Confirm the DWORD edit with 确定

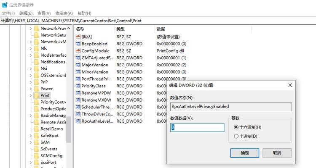pos(245,153)
